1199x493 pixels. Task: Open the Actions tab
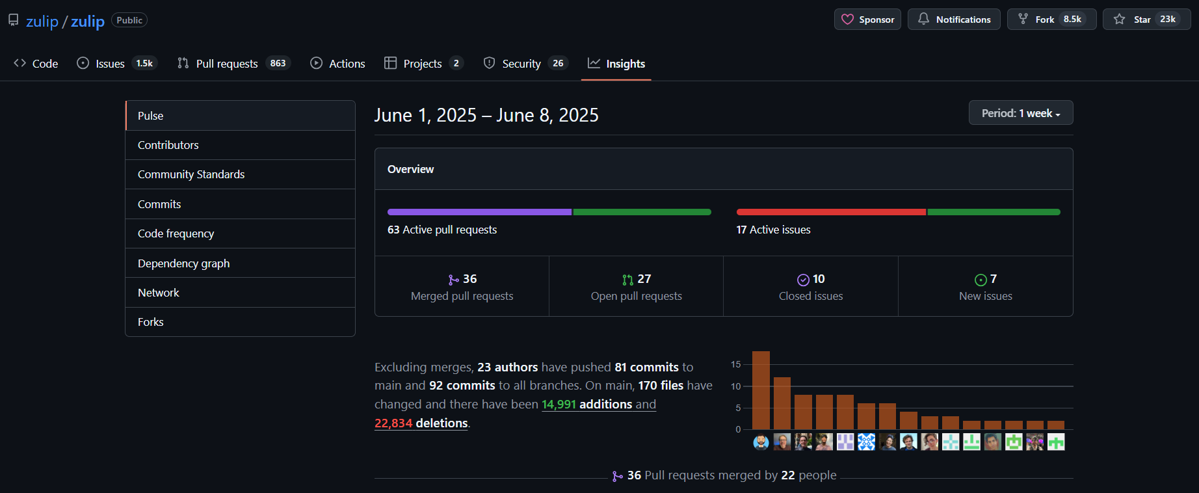337,64
